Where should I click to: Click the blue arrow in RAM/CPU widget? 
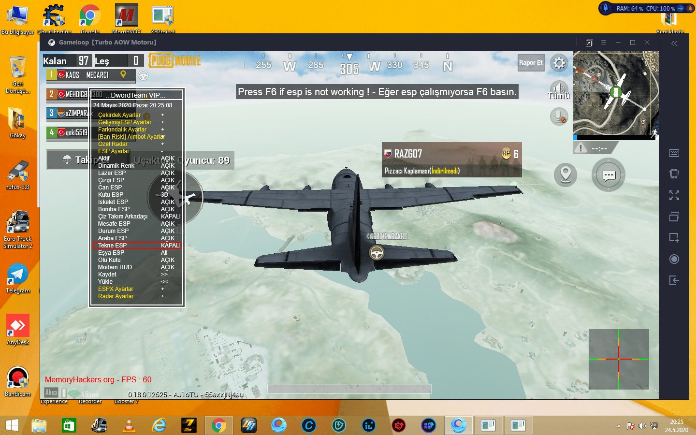(681, 8)
